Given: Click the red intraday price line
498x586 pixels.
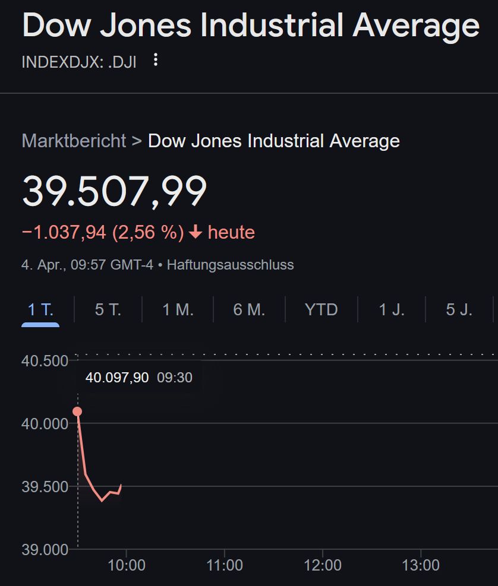Looking at the screenshot, I should (86, 474).
